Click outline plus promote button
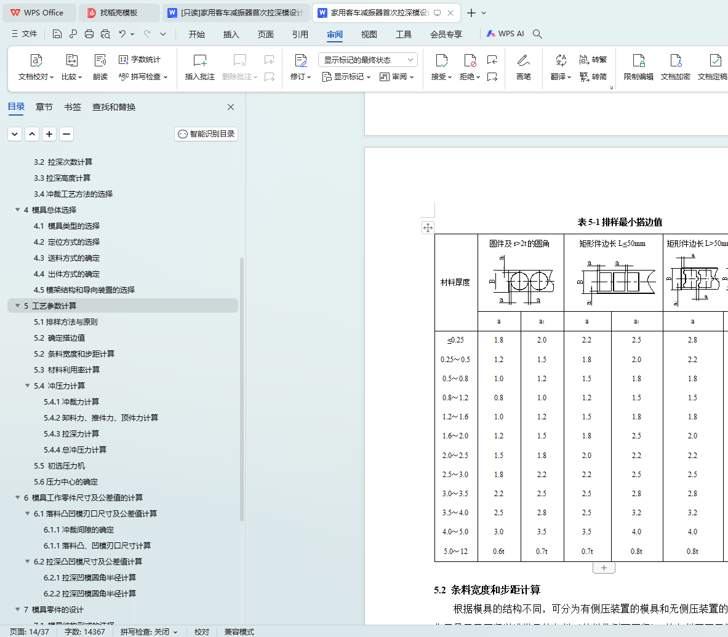728x637 pixels. click(49, 134)
